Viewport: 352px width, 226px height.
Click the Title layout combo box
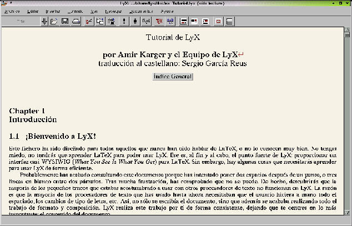(21, 21)
